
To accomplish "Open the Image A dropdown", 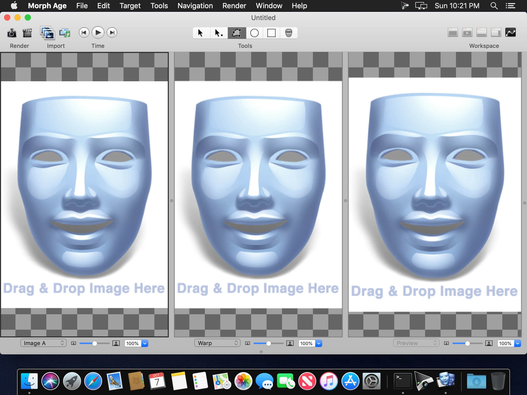I will pos(43,343).
